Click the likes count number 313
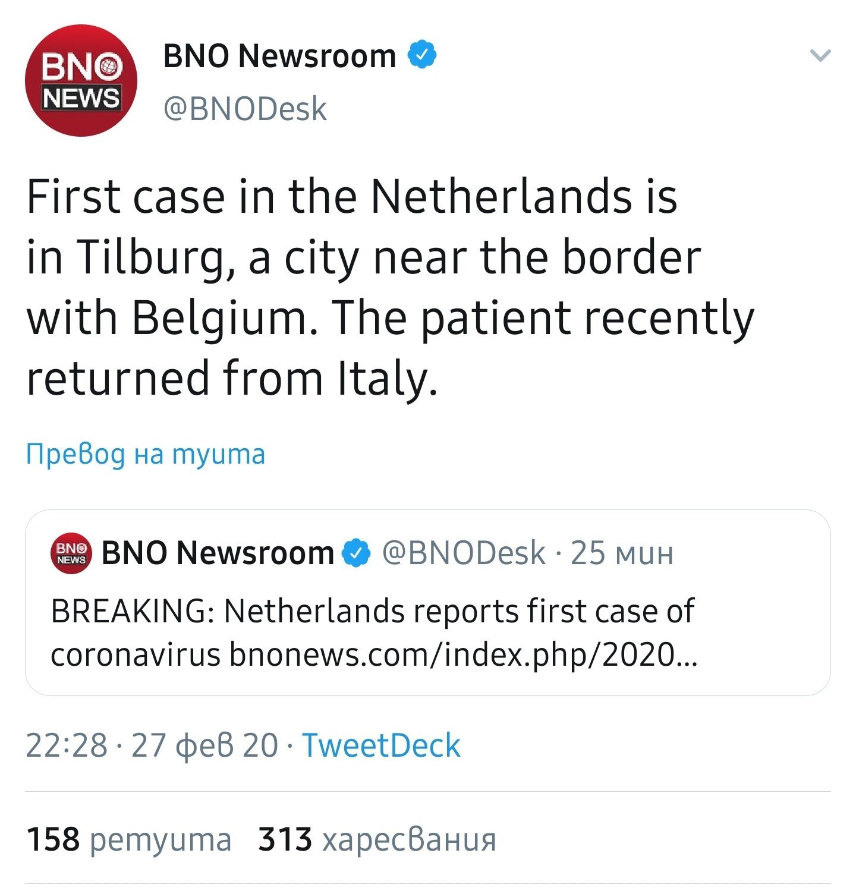The width and height of the screenshot is (856, 894). tap(285, 840)
